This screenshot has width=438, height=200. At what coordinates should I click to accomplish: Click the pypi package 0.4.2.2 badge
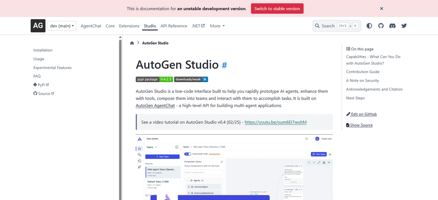154,79
